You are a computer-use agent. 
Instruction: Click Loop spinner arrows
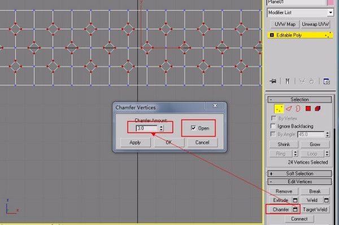coord(327,153)
